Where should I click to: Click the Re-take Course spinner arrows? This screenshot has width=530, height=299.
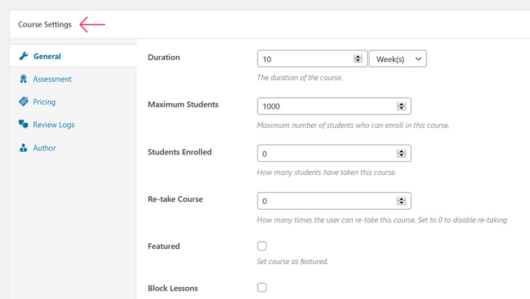[x=401, y=201]
